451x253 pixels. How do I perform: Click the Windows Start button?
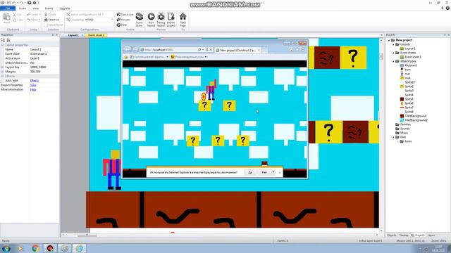point(6,248)
